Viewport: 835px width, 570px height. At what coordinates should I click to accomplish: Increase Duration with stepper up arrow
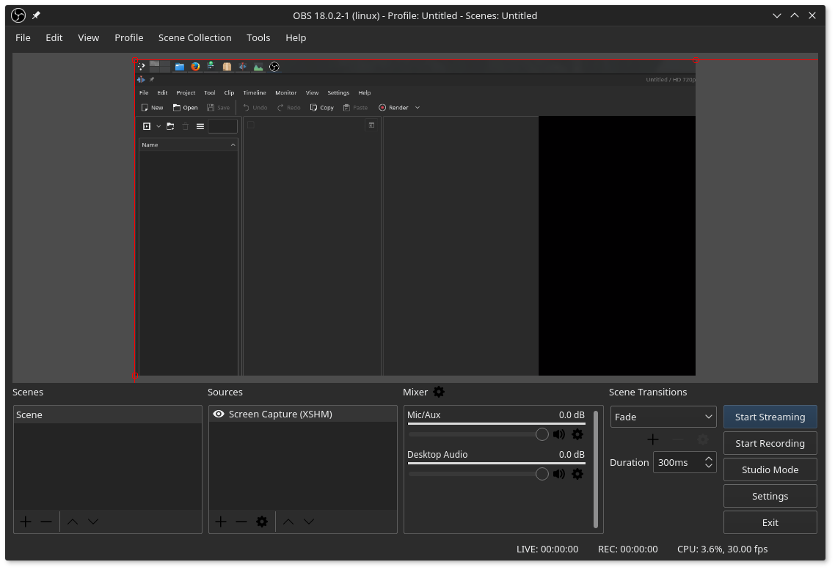709,458
